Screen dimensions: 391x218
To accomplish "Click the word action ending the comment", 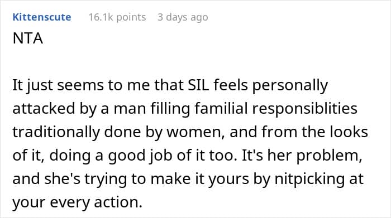I will pyautogui.click(x=118, y=202).
